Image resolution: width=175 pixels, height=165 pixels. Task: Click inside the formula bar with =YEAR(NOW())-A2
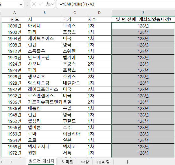(116, 4)
